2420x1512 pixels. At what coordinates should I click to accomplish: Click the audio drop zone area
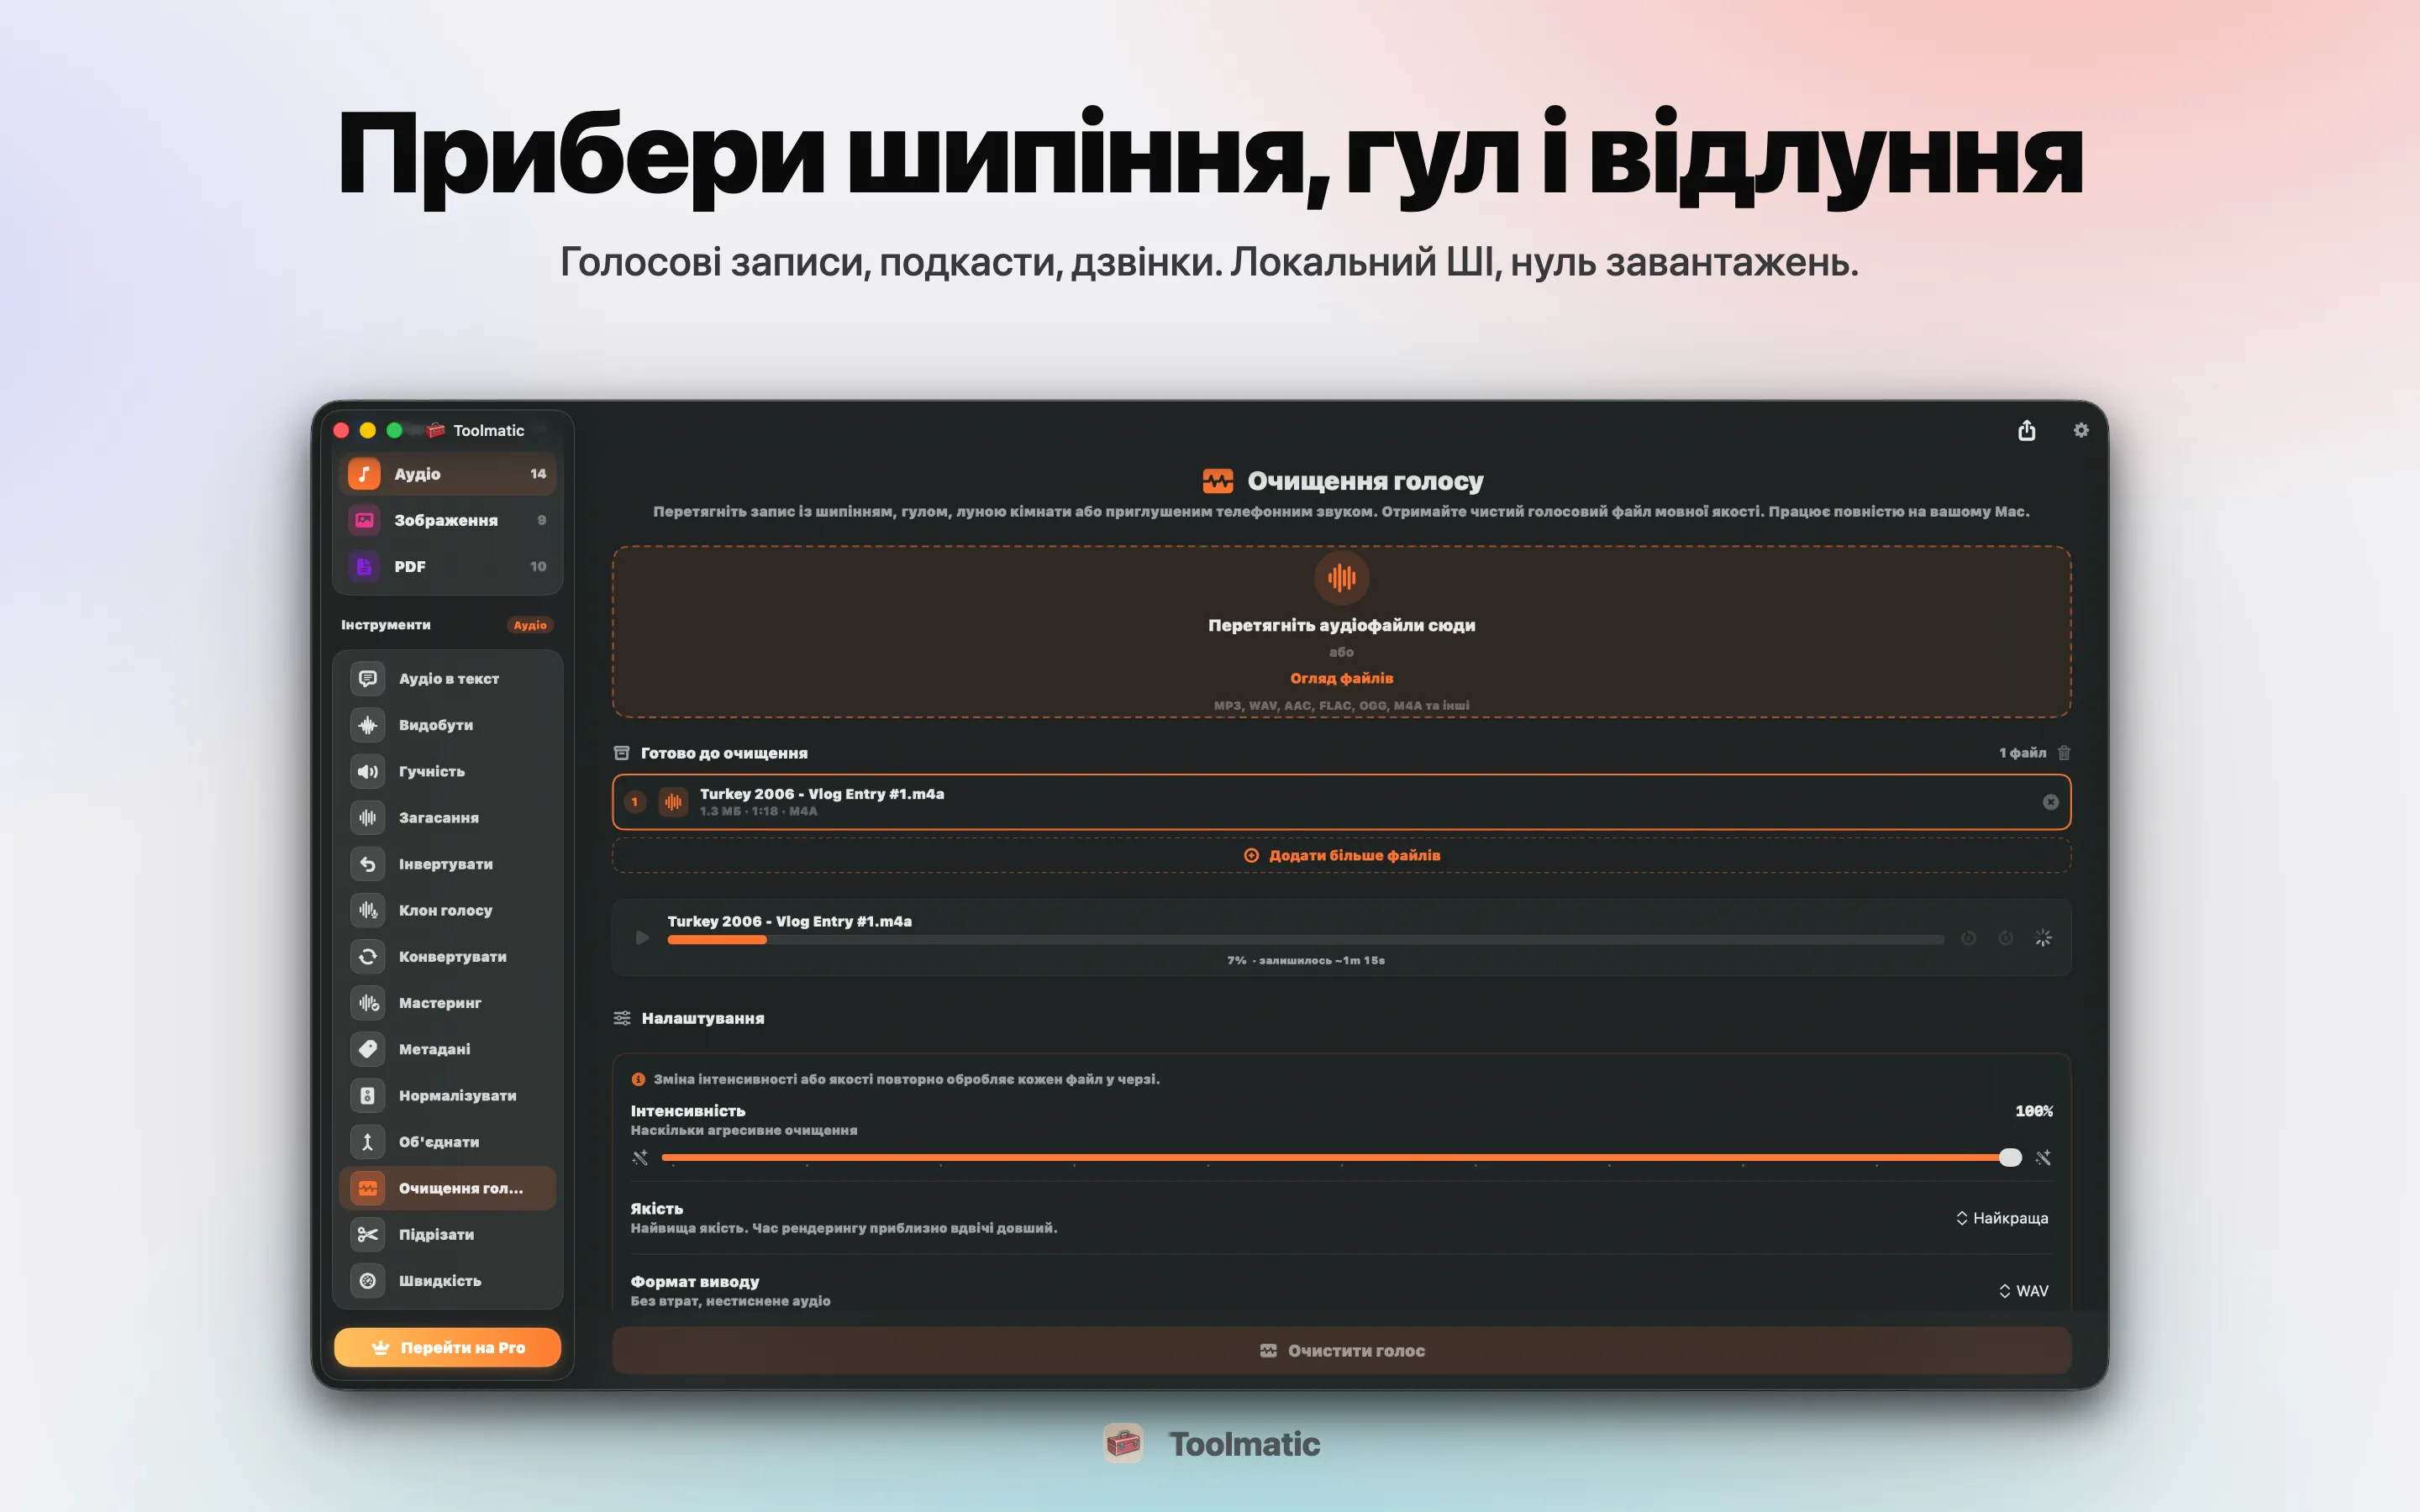[1341, 632]
